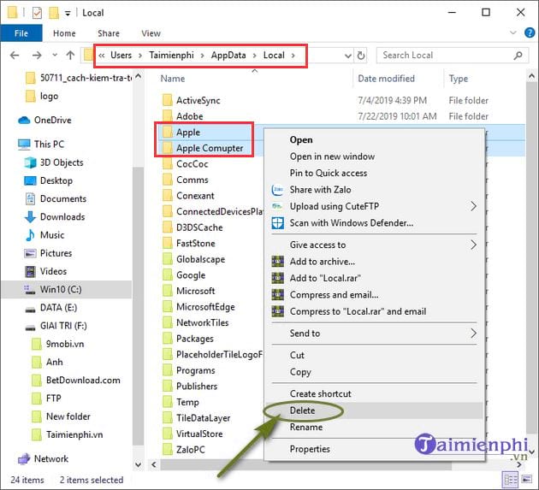Choose Open in new window

pos(332,156)
